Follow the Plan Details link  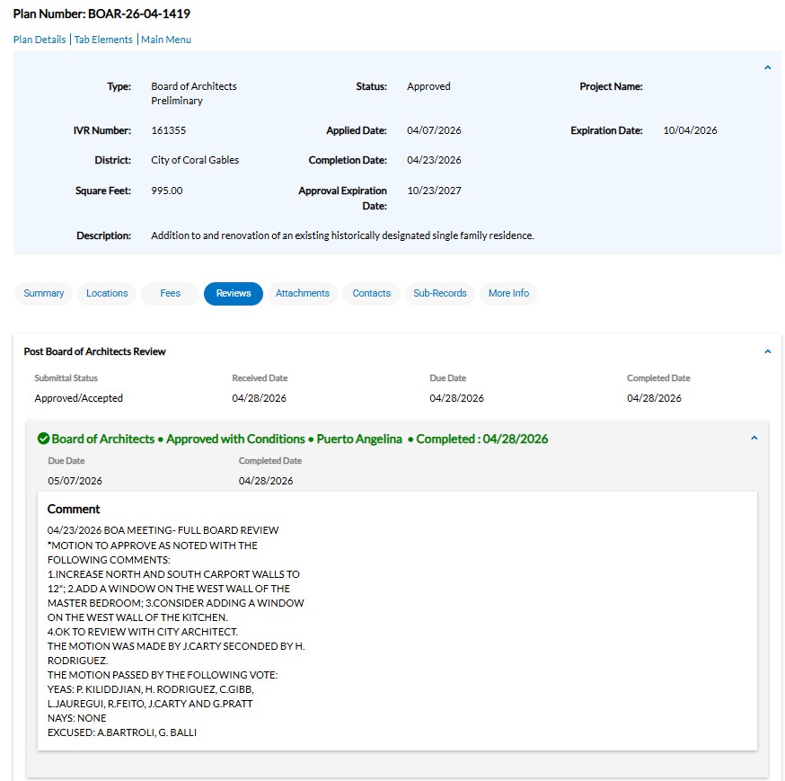coord(40,40)
